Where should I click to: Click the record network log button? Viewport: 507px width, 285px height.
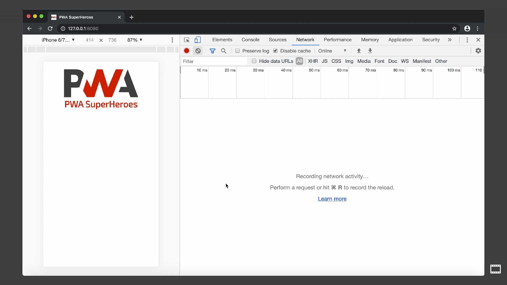(186, 51)
